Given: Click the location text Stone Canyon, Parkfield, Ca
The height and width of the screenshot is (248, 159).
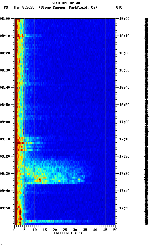Looking at the screenshot, I should 68,7.
